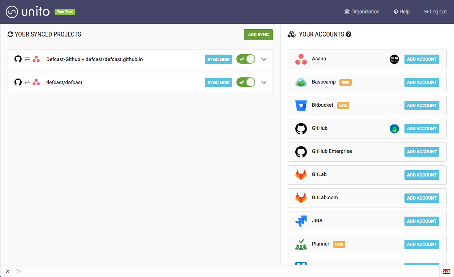Image resolution: width=454 pixels, height=277 pixels.
Task: Click the Asana account label
Action: (x=319, y=59)
